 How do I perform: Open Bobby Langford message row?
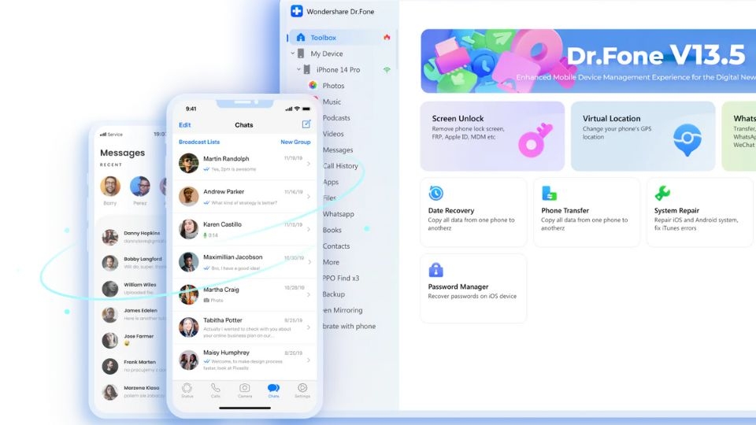(x=134, y=263)
